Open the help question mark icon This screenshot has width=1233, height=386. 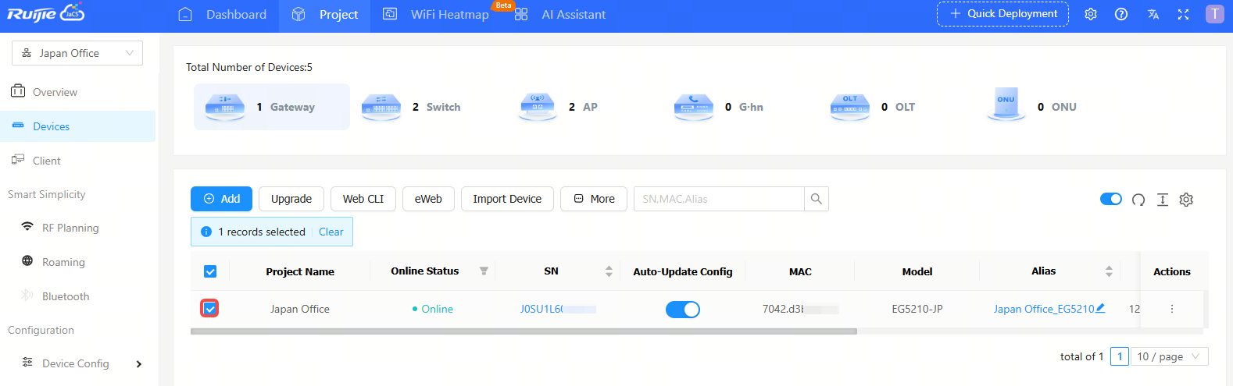1121,14
